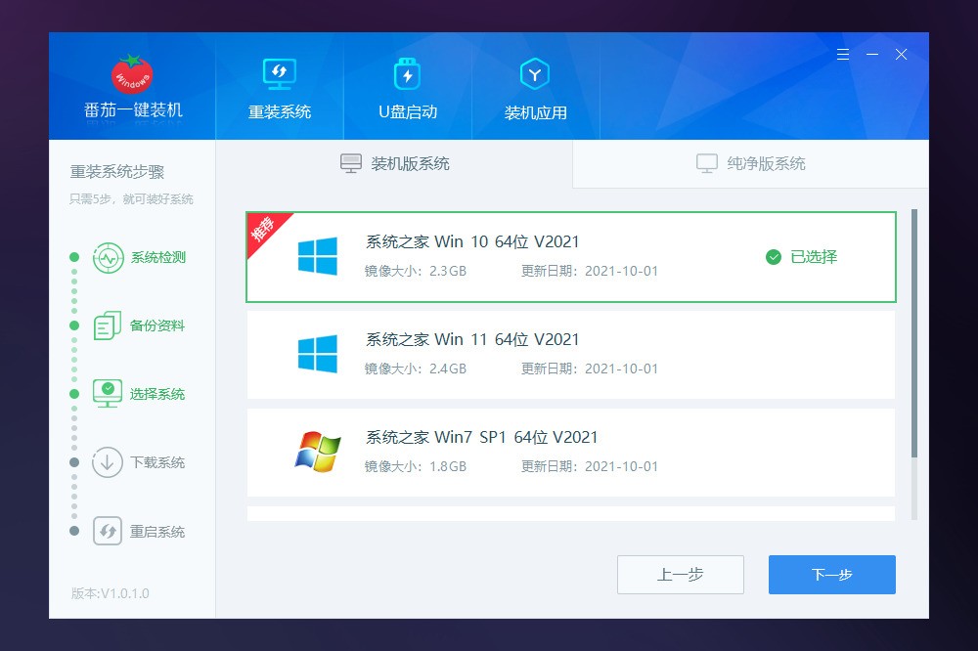Click the 番茄一键装机 app title
Viewport: 978px width, 651px height.
tap(133, 110)
